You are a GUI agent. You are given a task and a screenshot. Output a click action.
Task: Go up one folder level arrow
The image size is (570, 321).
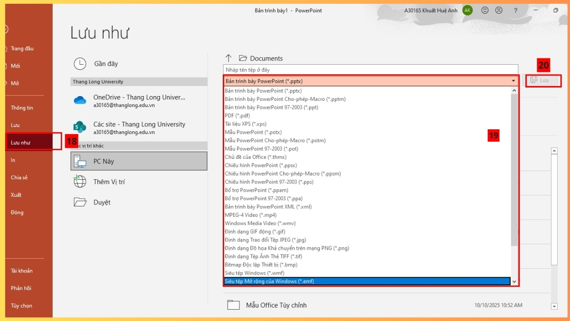pyautogui.click(x=228, y=58)
